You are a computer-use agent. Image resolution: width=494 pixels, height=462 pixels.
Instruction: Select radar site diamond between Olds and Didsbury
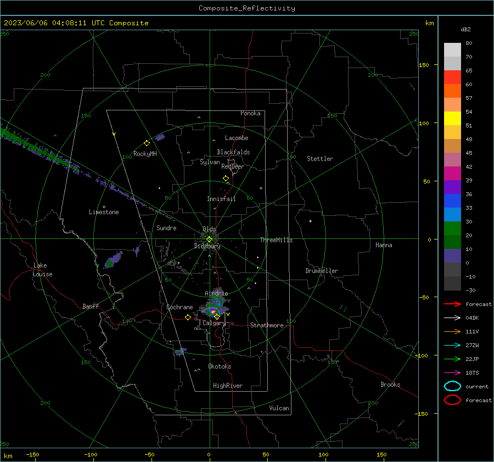pos(209,240)
